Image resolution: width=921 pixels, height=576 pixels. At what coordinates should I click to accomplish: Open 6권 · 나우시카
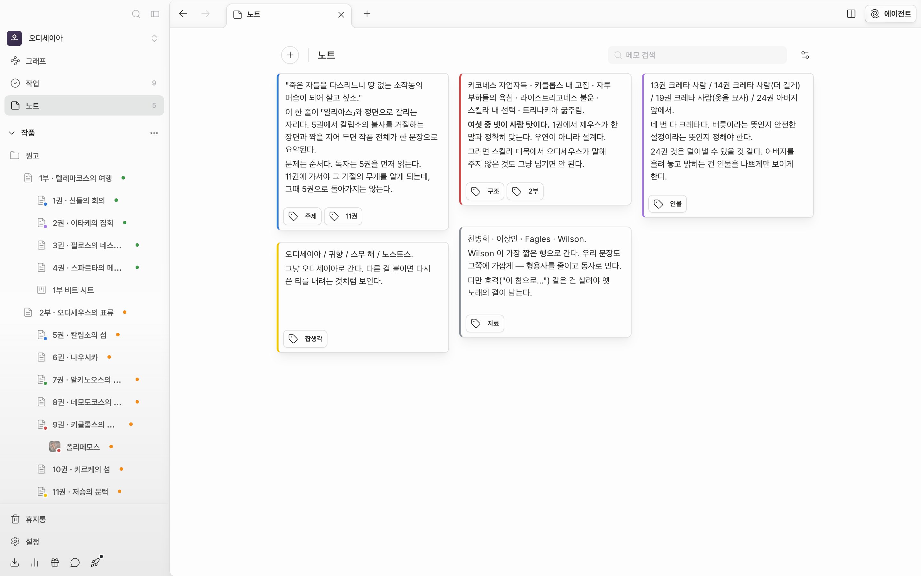84,357
